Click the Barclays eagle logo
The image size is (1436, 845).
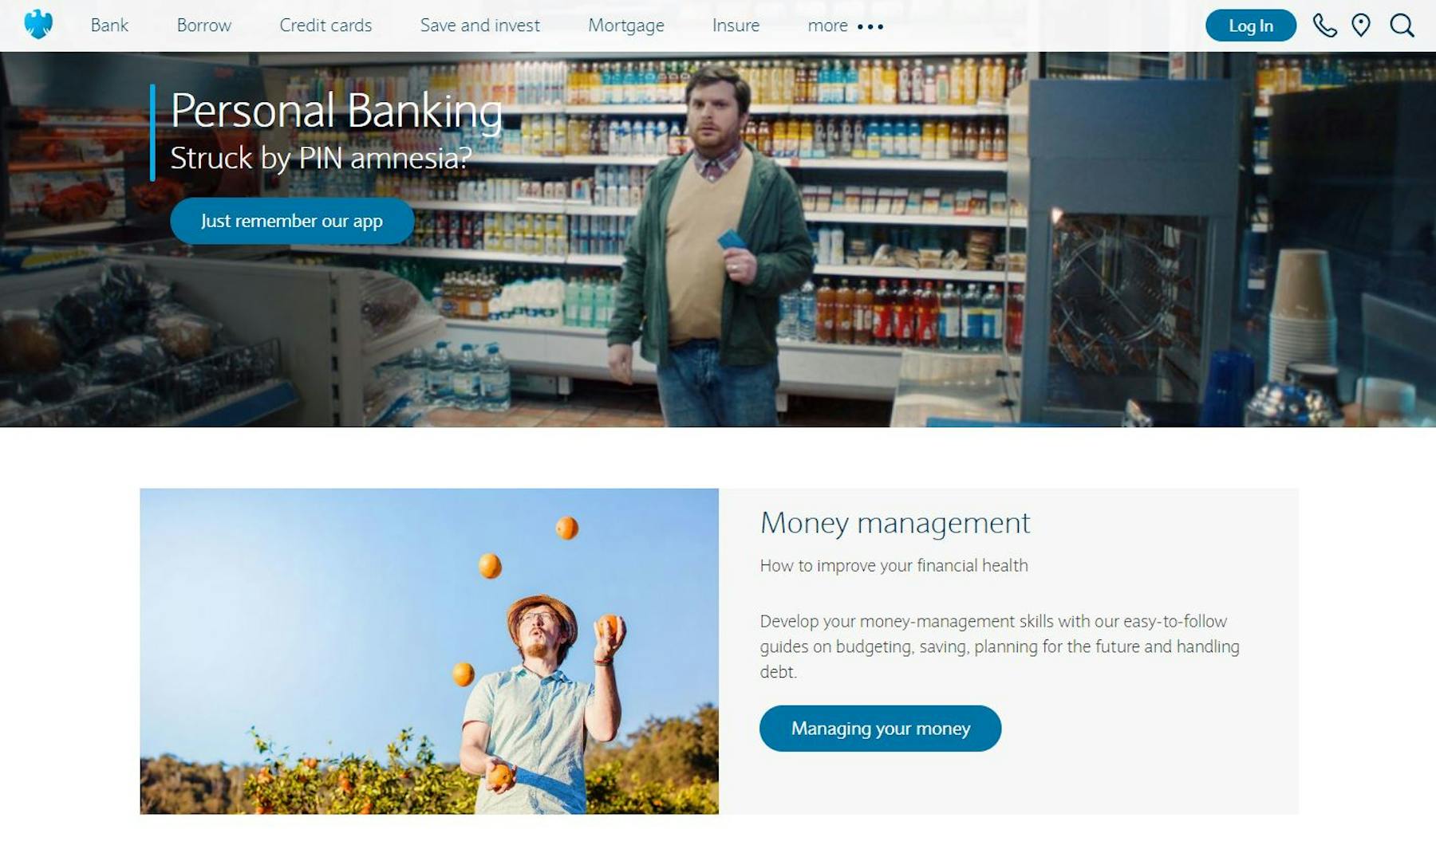[38, 25]
